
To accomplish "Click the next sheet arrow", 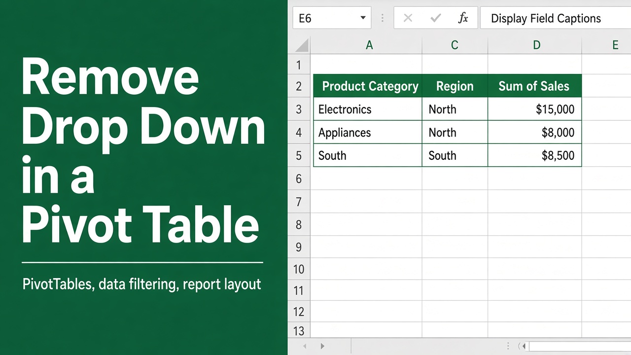I will 322,346.
